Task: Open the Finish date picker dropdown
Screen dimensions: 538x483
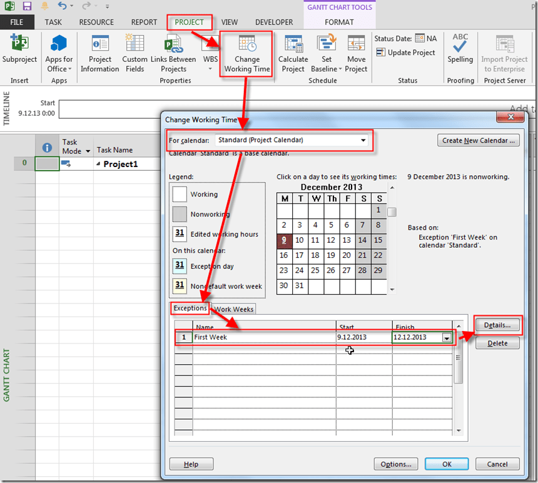Action: [x=447, y=338]
